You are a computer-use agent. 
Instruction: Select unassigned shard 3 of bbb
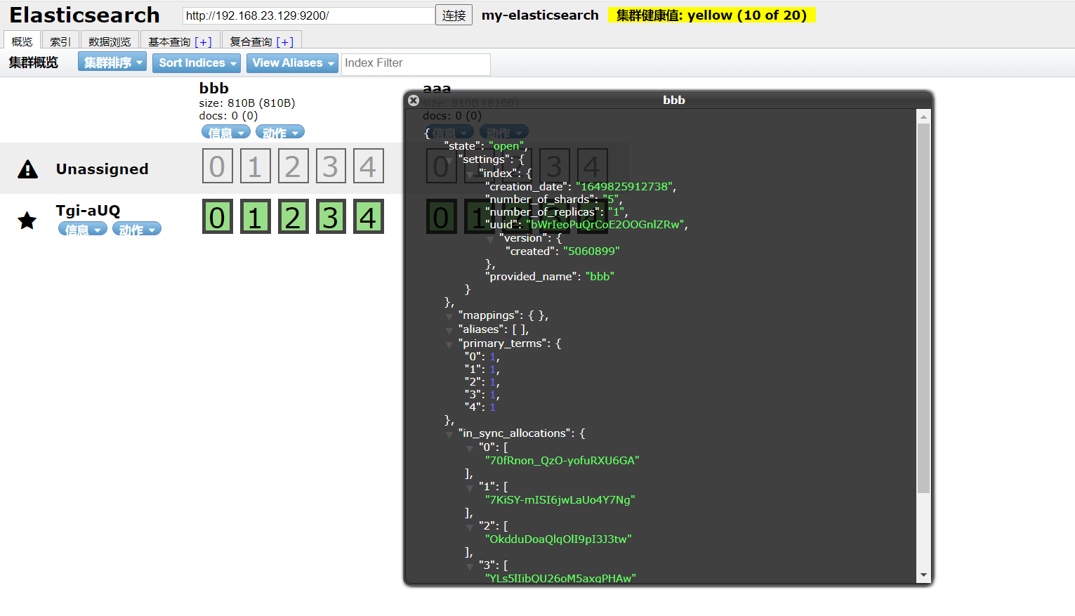pos(330,166)
